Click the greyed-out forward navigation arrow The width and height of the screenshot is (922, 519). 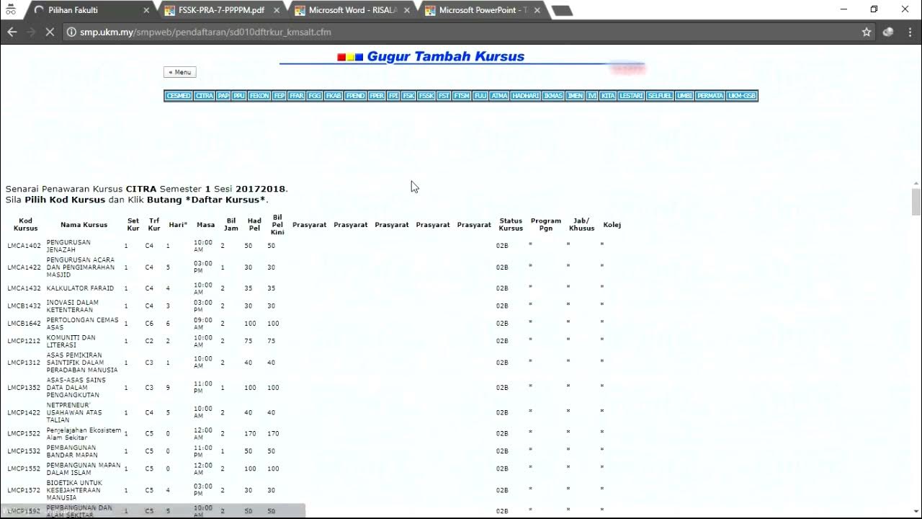click(31, 32)
